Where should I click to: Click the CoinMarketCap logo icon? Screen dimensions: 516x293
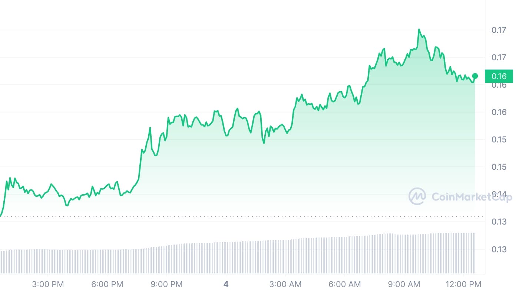(x=417, y=196)
